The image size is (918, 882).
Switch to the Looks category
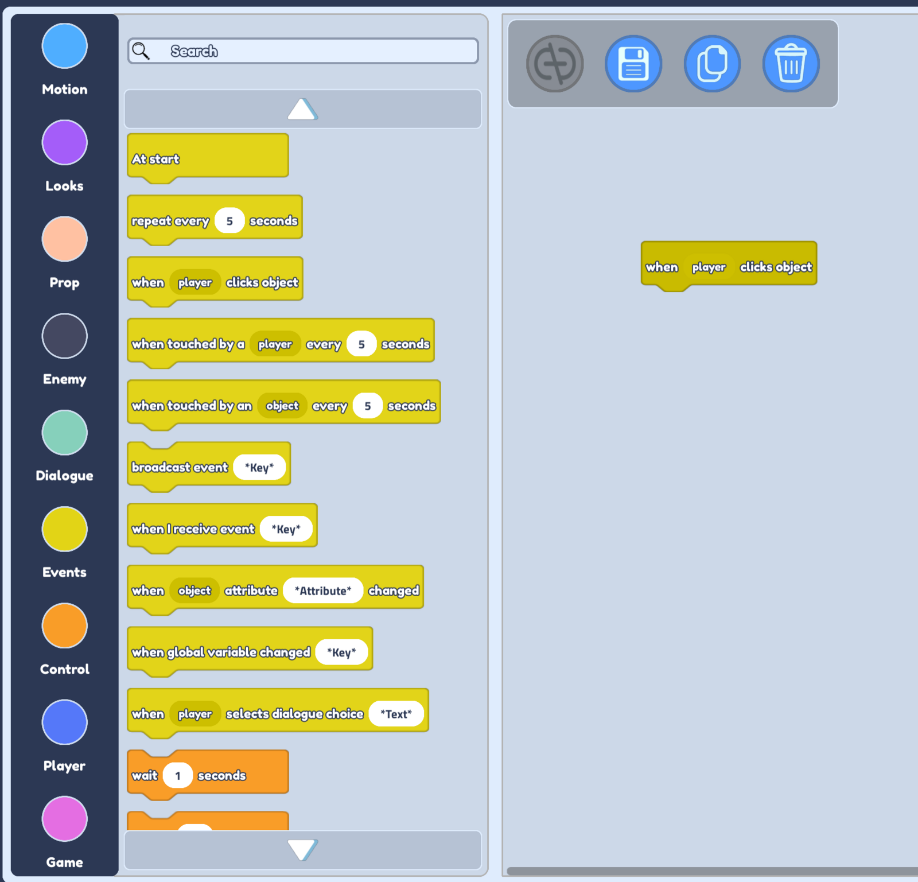tap(64, 143)
